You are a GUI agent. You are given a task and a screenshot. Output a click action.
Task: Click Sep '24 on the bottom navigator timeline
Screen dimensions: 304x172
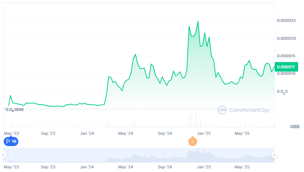point(164,167)
